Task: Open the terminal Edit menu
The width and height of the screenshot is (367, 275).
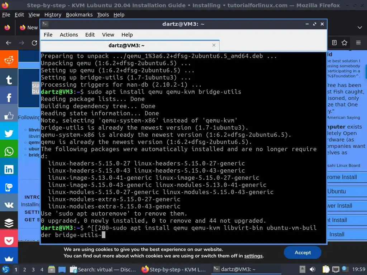Action: 90,35
